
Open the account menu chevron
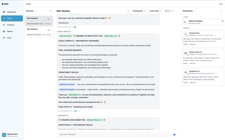click(x=21, y=135)
